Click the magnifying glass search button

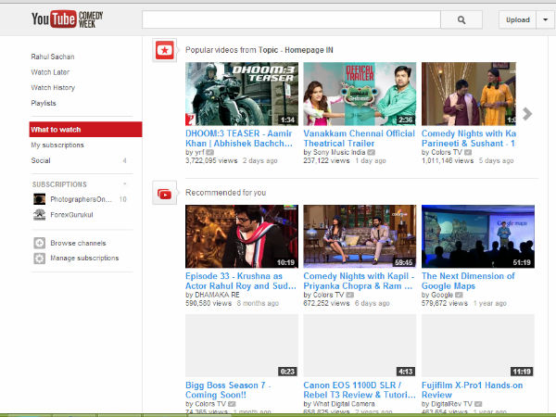coord(461,19)
